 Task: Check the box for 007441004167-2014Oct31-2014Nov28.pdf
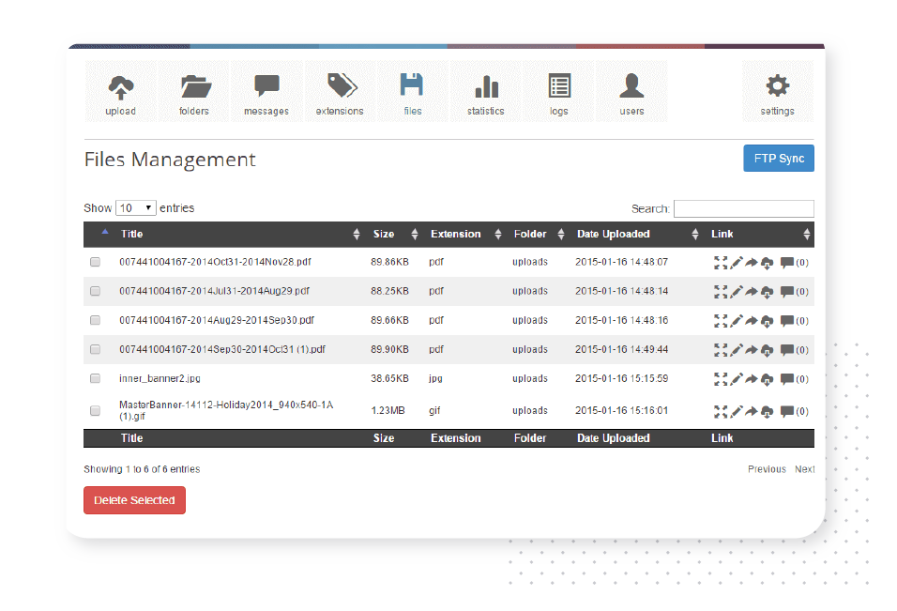(x=95, y=263)
